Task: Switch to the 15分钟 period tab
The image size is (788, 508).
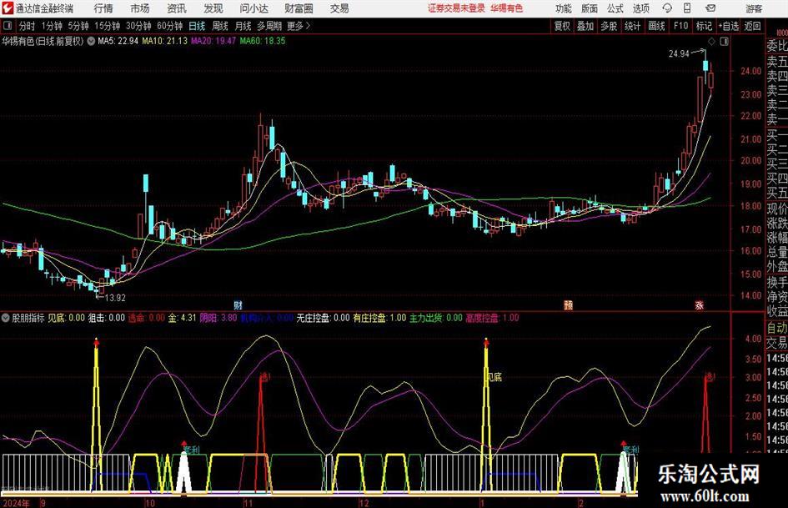Action: pyautogui.click(x=107, y=26)
